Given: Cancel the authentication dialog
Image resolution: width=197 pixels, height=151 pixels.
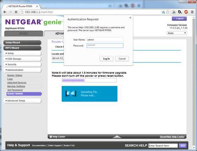Looking at the screenshot, I should click(x=122, y=59).
